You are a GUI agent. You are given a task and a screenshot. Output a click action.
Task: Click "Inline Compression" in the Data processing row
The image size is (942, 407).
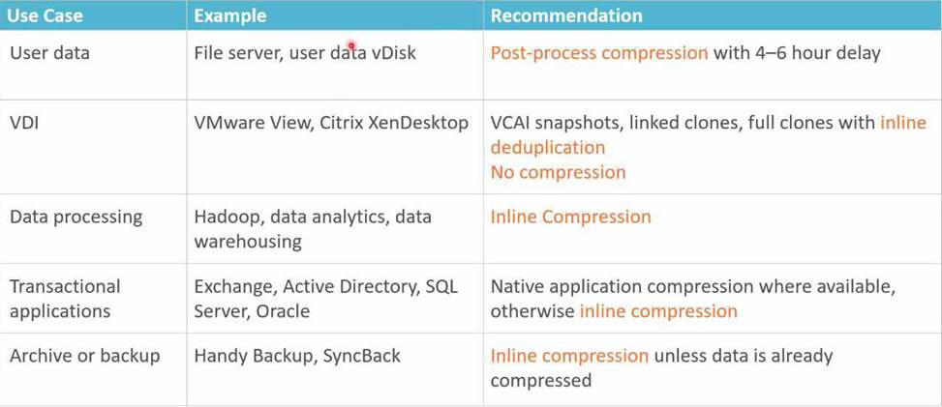point(570,217)
